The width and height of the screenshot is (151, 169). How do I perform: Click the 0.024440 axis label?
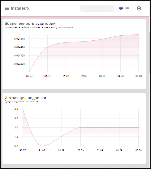[19, 39]
